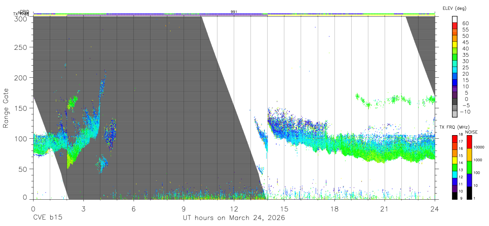This screenshot has width=489, height=226.
Task: Click the 'ELEV (deg)' legend title
Action: (455, 8)
